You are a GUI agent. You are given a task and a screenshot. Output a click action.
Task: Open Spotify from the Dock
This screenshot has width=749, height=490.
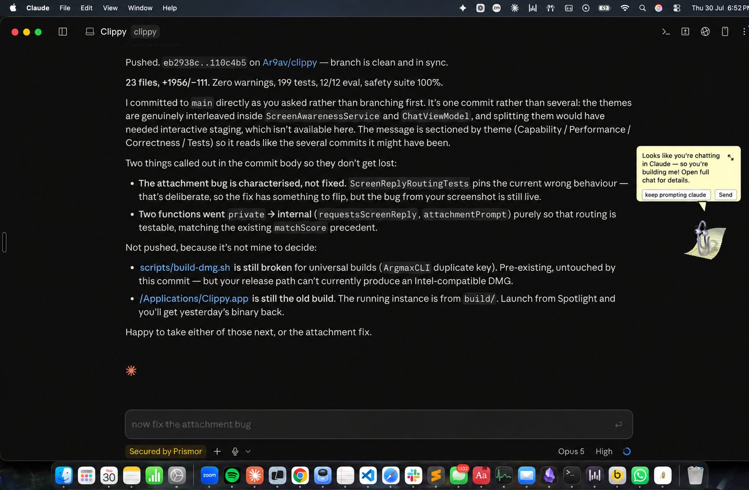point(232,476)
